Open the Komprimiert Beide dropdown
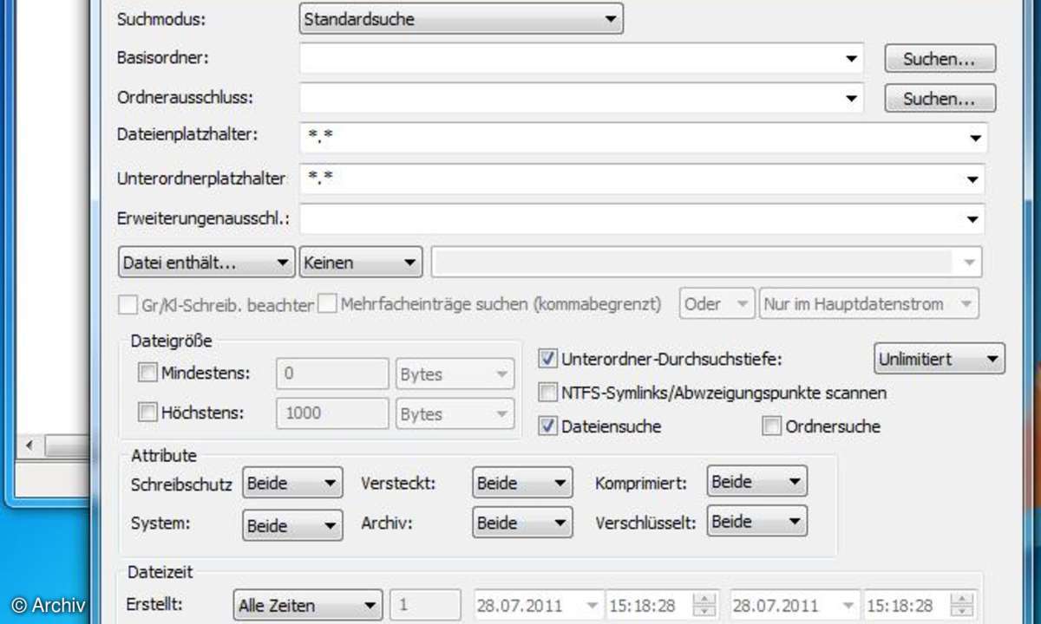This screenshot has height=624, width=1041. point(756,481)
